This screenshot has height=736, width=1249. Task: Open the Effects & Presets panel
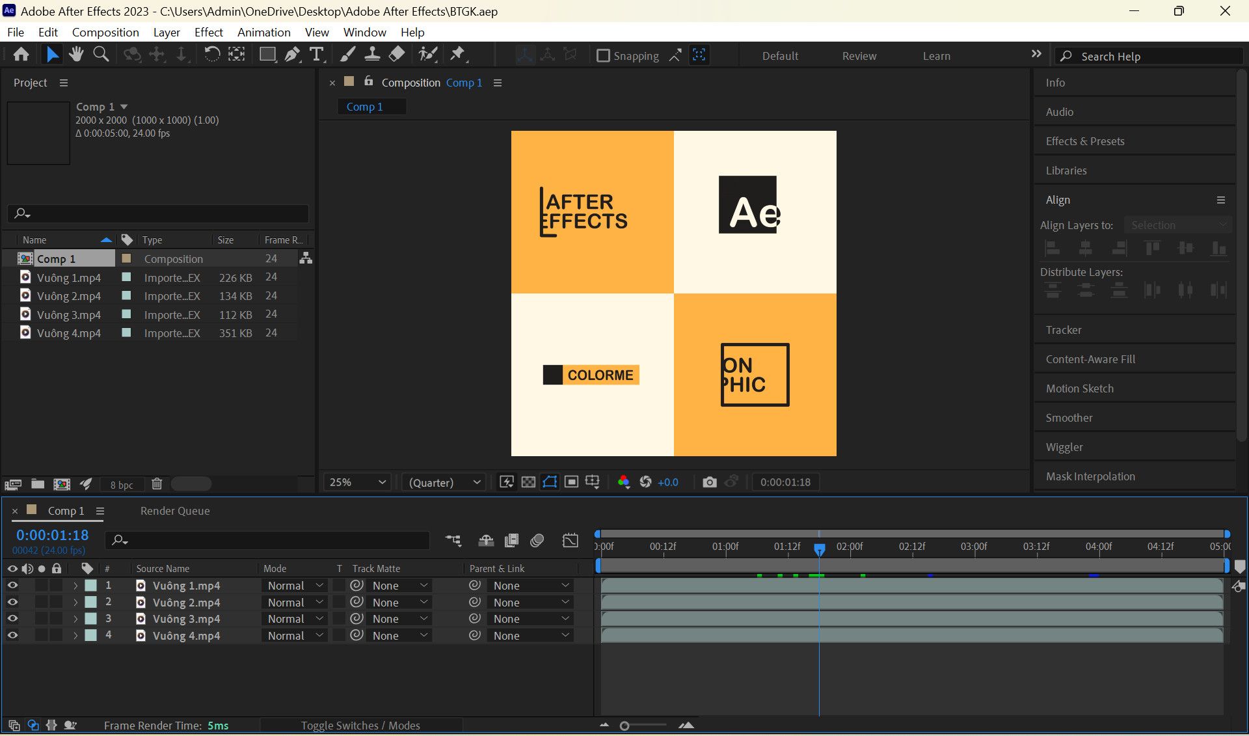[1085, 141]
